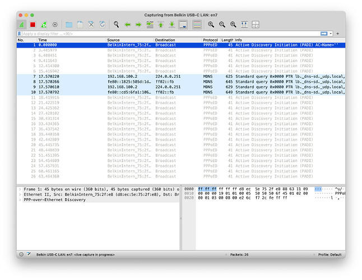Restart the current capture
The width and height of the screenshot is (362, 280).
click(x=44, y=25)
